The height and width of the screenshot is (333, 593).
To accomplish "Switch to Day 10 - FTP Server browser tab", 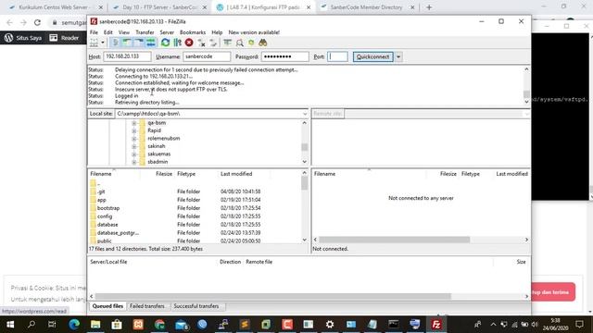I will pos(160,7).
